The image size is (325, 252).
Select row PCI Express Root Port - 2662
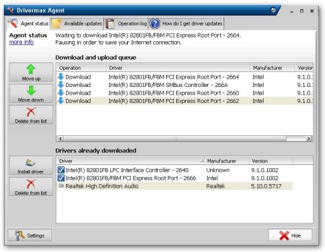(185, 101)
